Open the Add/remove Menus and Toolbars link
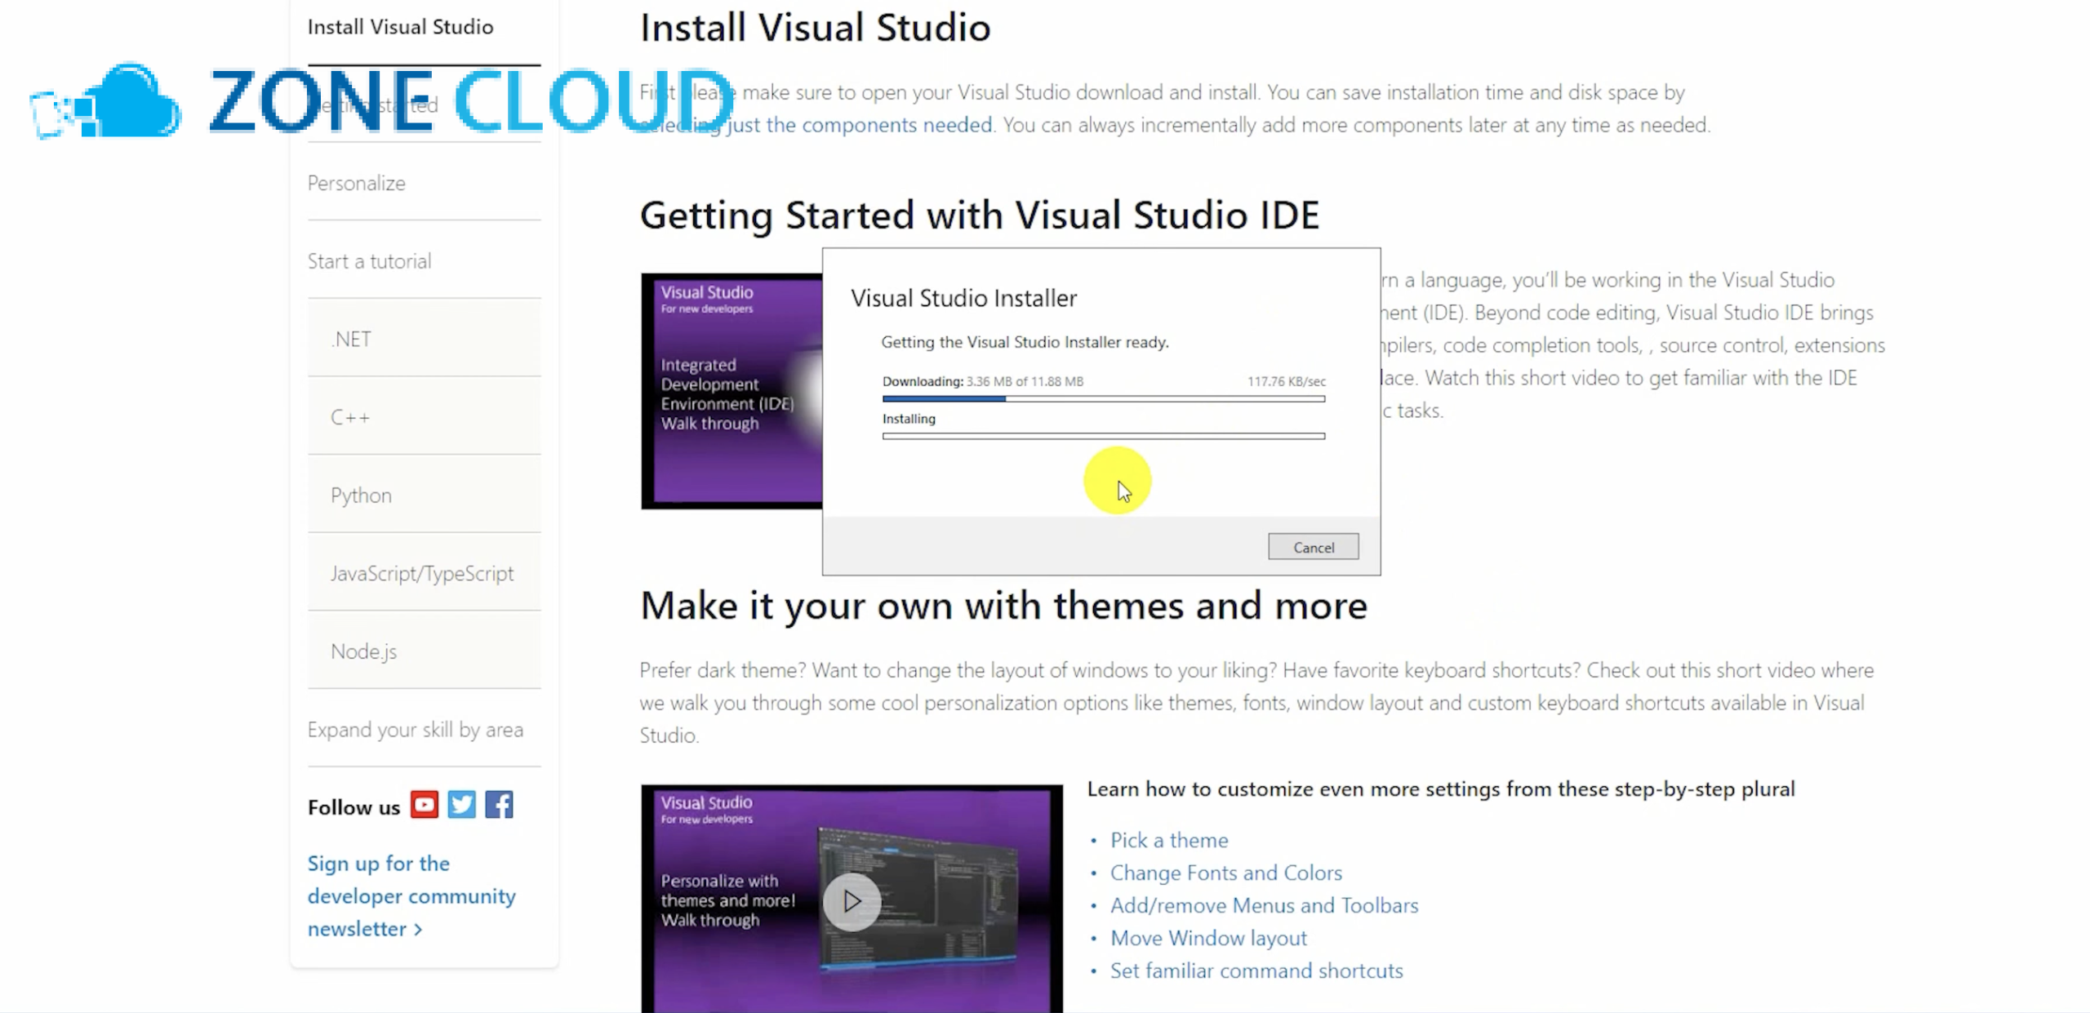2090x1013 pixels. click(x=1264, y=905)
